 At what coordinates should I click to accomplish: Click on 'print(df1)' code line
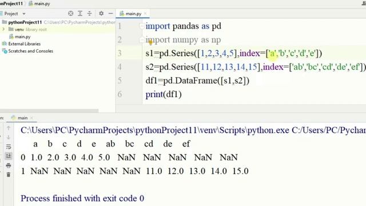coord(164,94)
